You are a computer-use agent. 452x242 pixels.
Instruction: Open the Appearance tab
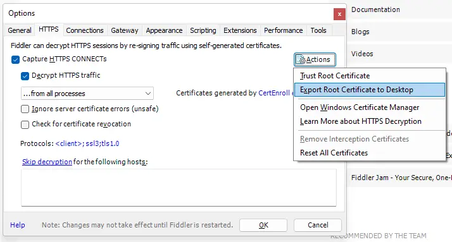(164, 30)
